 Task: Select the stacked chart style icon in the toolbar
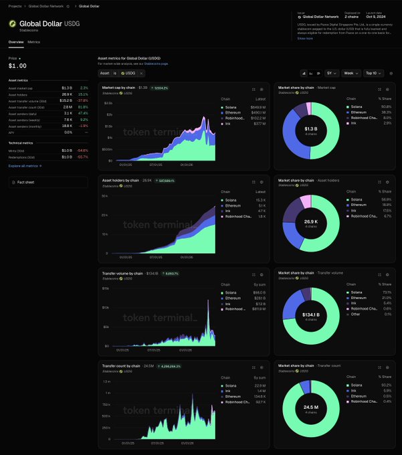(304, 74)
